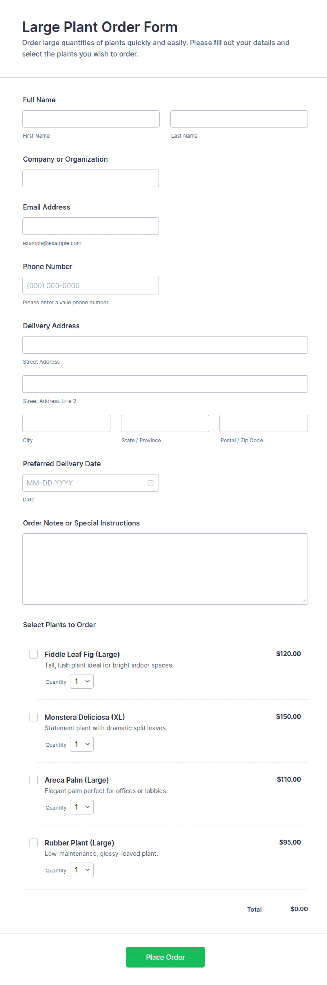Image resolution: width=327 pixels, height=985 pixels.
Task: Enable the Rubber Plant (Large) checkbox
Action: point(33,842)
